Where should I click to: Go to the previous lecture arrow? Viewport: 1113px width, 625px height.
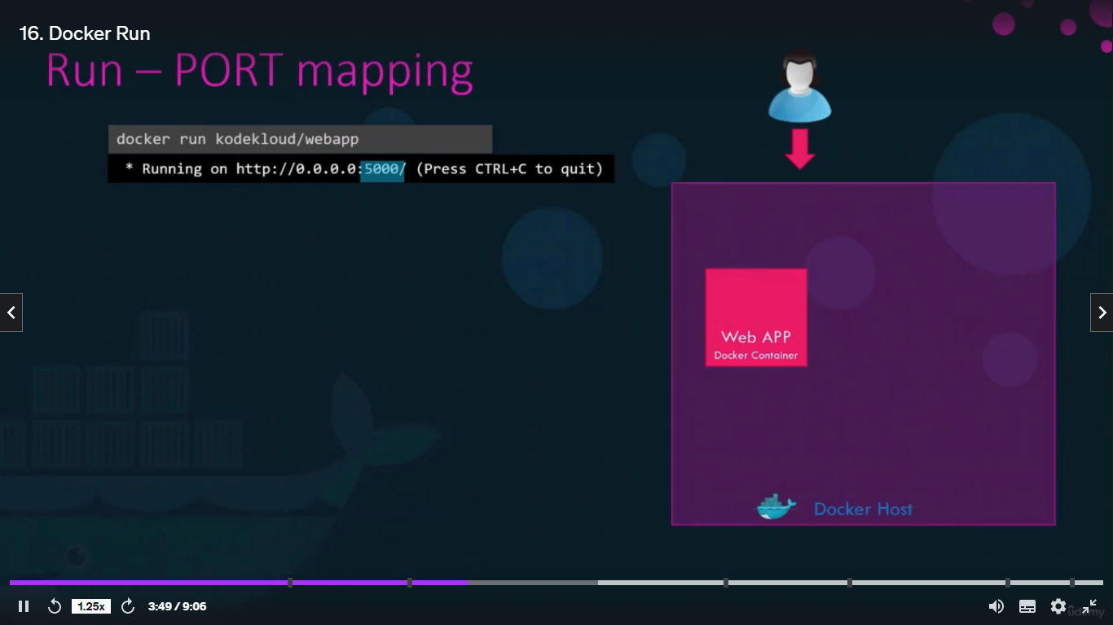pyautogui.click(x=11, y=312)
